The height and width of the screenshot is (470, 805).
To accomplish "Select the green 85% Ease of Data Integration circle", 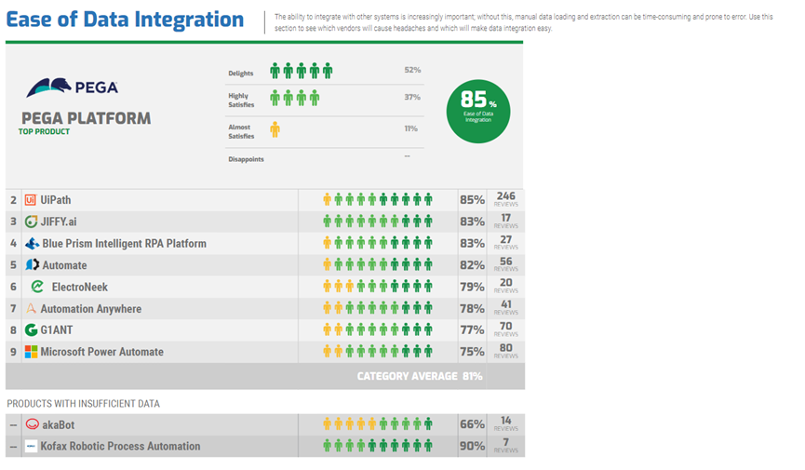I will 478,112.
